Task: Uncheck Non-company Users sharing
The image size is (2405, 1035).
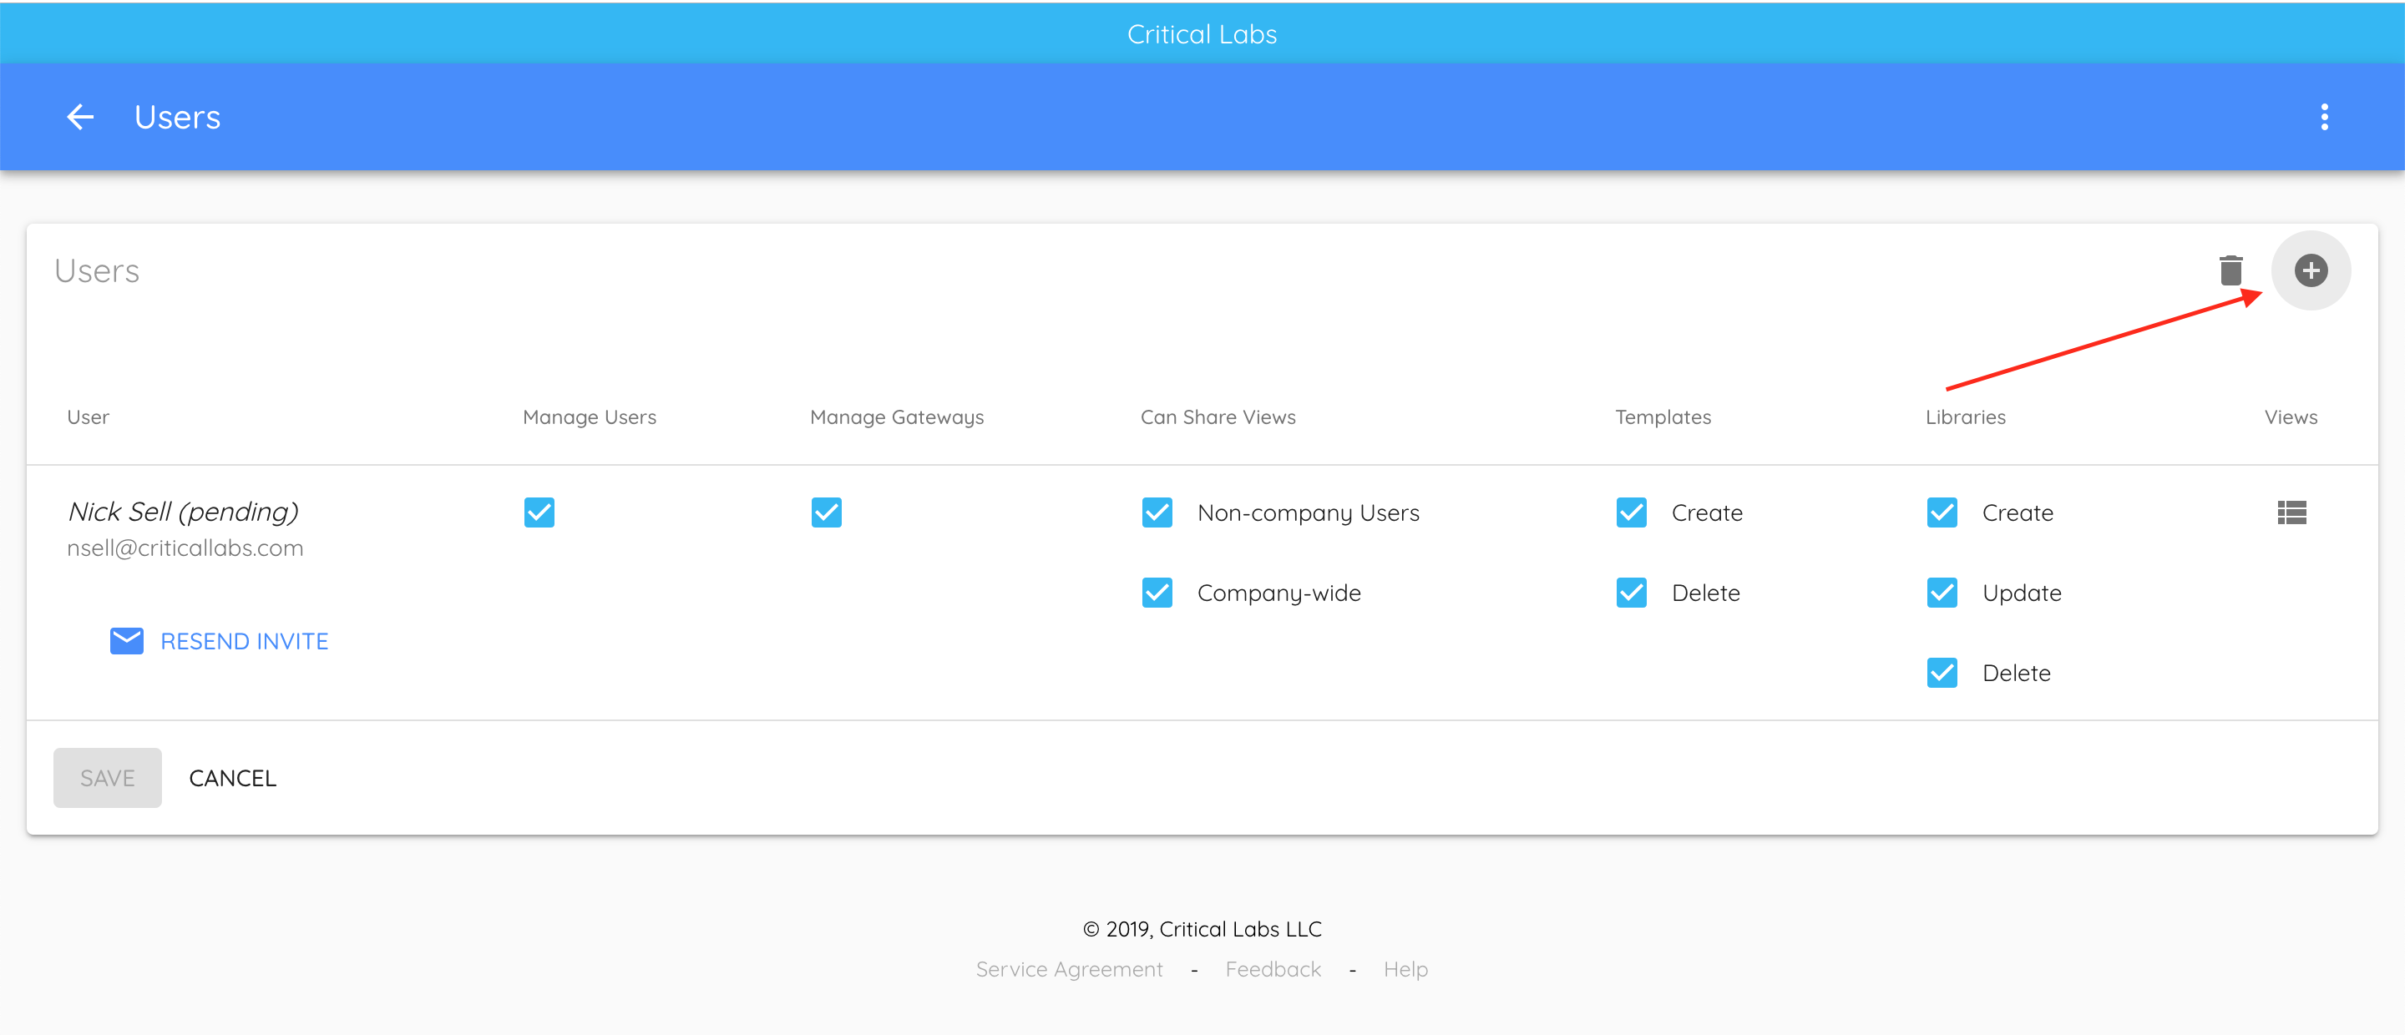Action: click(x=1157, y=512)
